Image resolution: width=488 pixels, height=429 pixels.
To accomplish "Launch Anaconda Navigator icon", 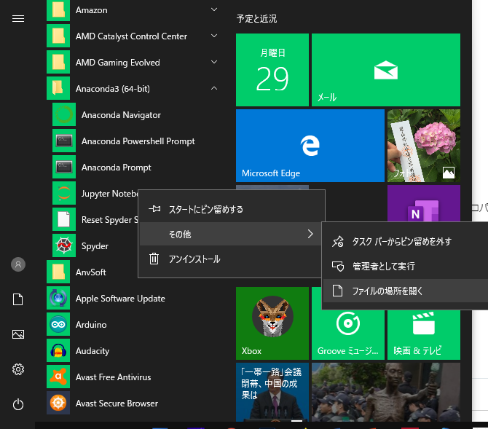I will click(x=64, y=114).
